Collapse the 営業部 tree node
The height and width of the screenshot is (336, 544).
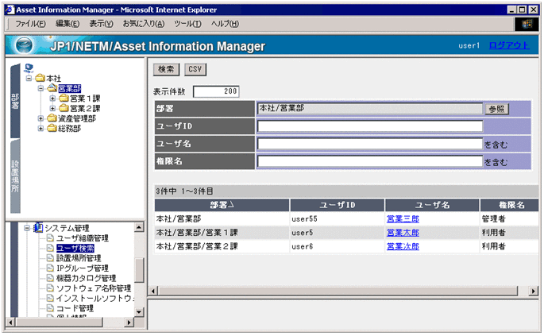coord(41,88)
